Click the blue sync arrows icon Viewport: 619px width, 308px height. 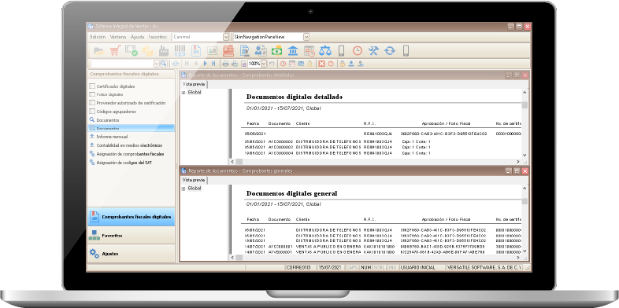click(390, 50)
